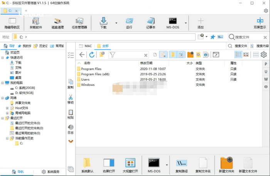Sort by the 名称 column header

(x=87, y=63)
